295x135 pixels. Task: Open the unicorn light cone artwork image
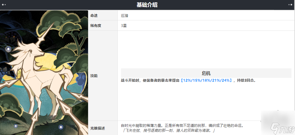point(44,73)
